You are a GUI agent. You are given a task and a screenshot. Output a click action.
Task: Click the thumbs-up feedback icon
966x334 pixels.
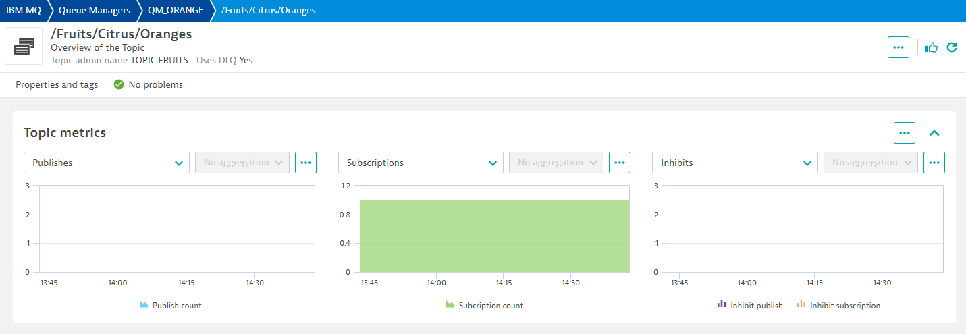click(932, 47)
